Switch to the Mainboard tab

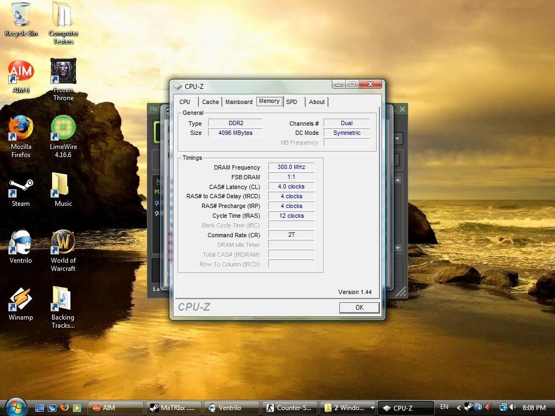[238, 102]
